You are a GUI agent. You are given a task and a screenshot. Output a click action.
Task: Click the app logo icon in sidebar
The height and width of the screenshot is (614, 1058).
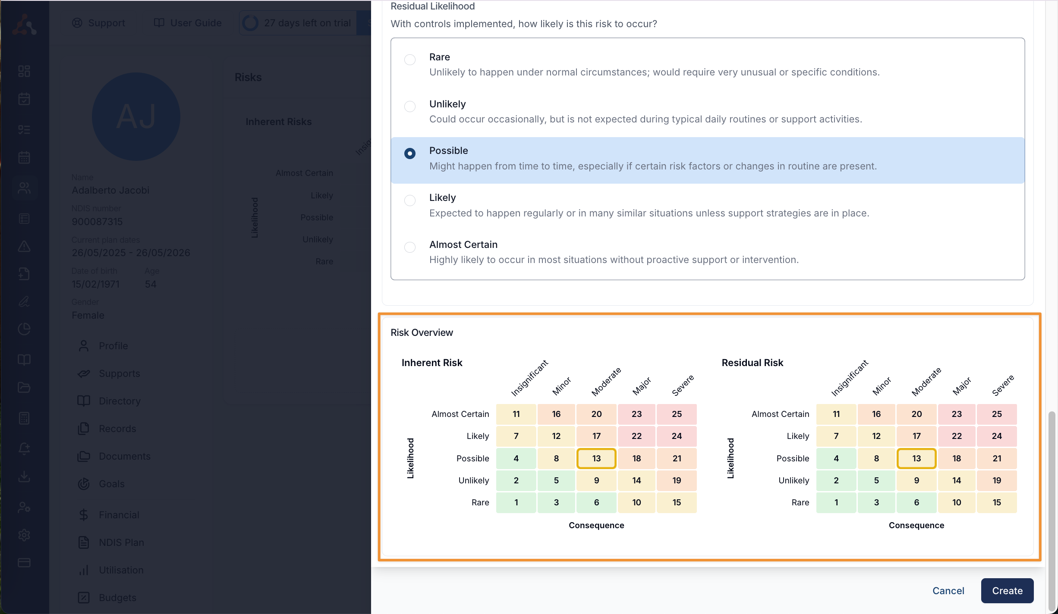click(24, 25)
